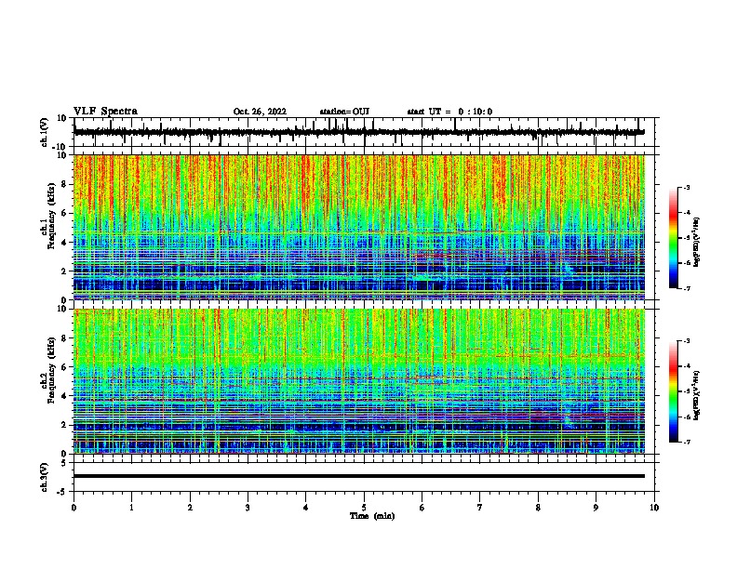
Task: Click the "-3" value on ch.2 colorbar
Action: click(x=686, y=341)
